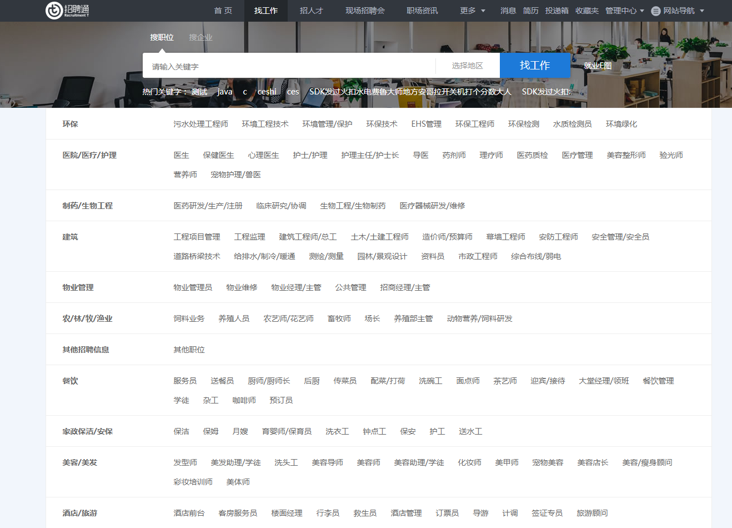Open the 选择地区 region selector
732x528 pixels.
coord(467,66)
